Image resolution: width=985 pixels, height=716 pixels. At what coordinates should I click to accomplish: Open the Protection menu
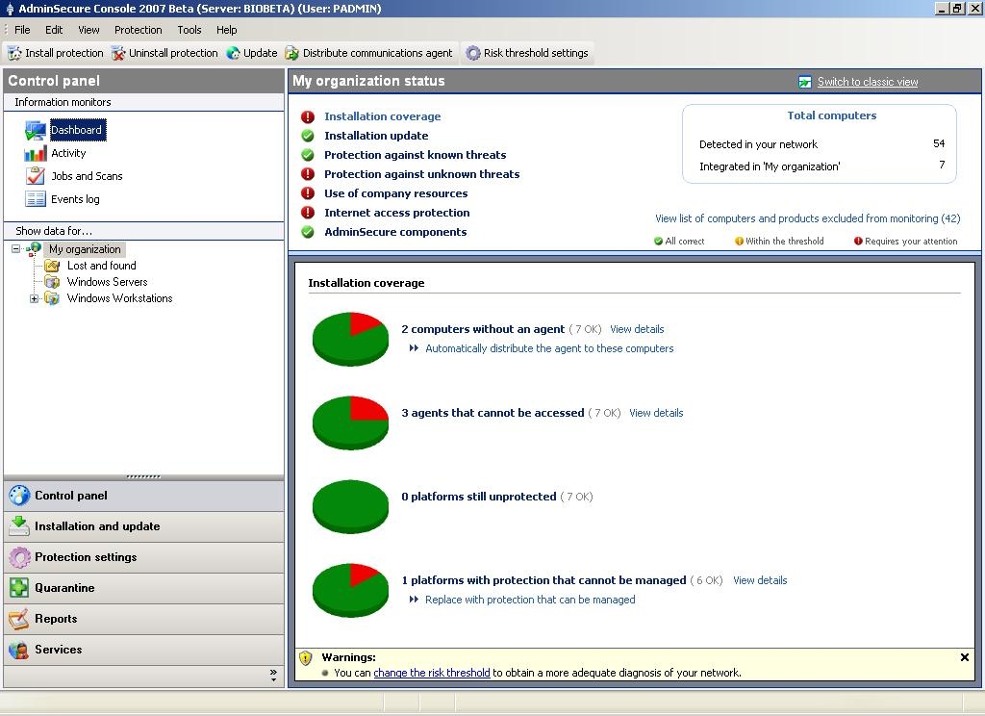coord(138,30)
